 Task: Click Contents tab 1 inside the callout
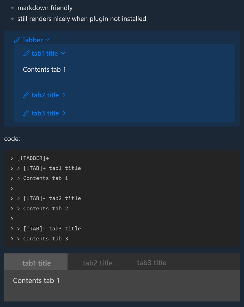tap(44, 69)
